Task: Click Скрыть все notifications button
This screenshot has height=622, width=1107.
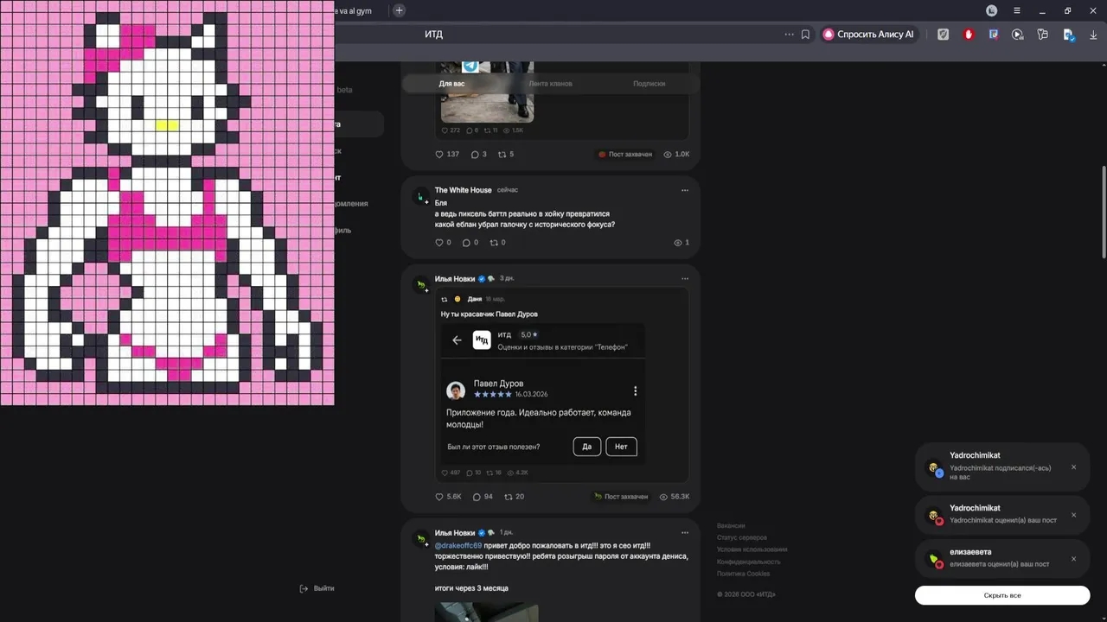Action: point(1002,595)
